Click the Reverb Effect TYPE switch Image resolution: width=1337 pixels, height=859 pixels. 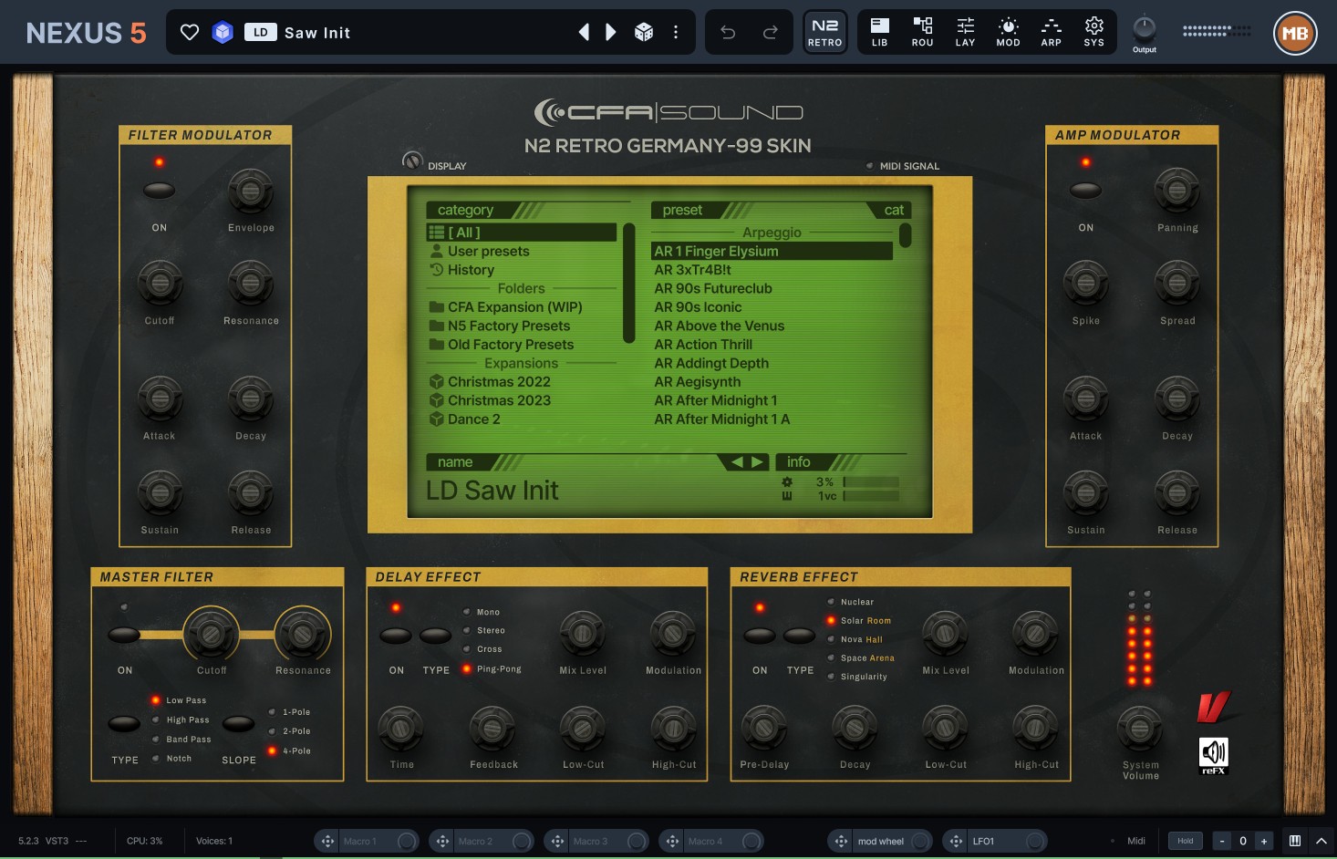[x=800, y=635]
